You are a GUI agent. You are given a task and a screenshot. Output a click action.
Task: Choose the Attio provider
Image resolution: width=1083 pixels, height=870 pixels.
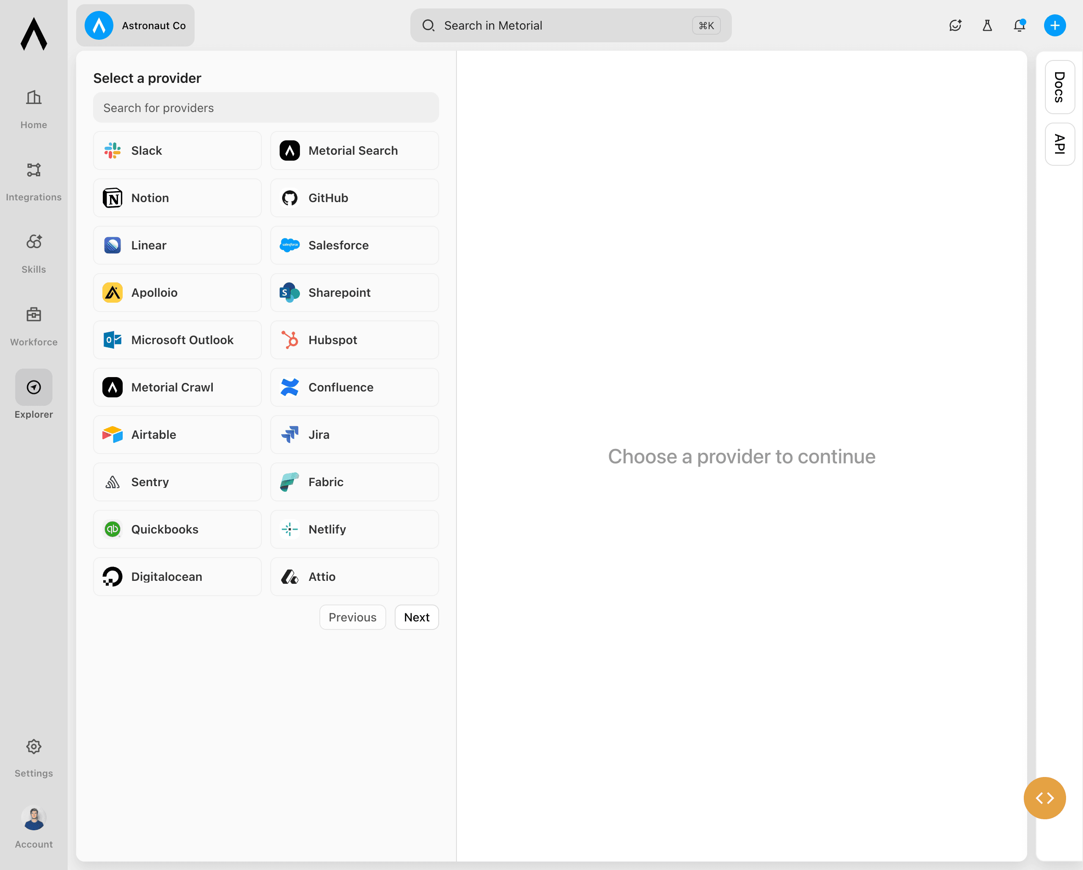(x=354, y=576)
